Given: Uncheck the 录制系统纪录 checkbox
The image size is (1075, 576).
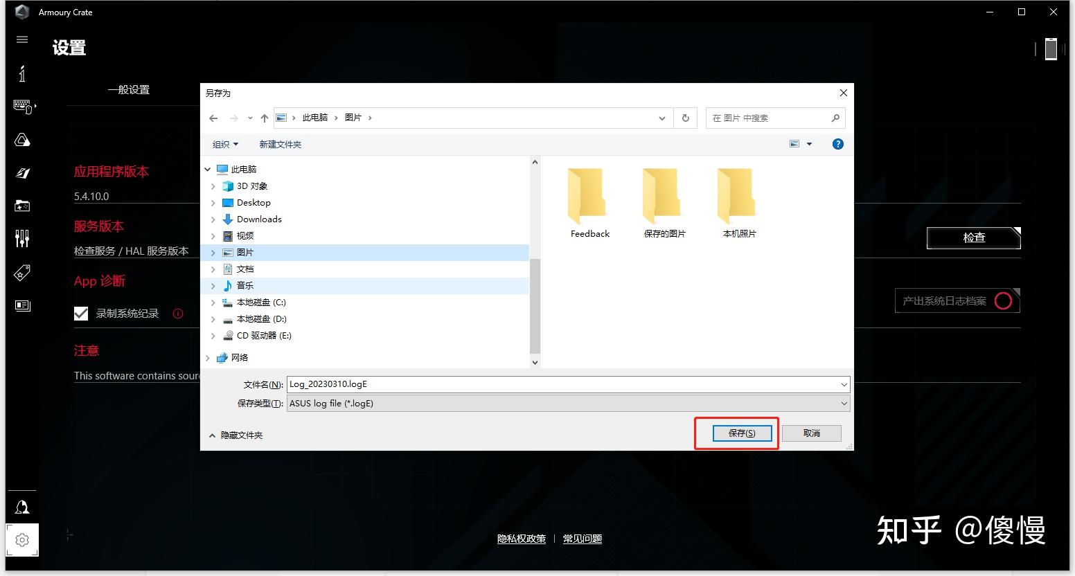Looking at the screenshot, I should [x=81, y=313].
